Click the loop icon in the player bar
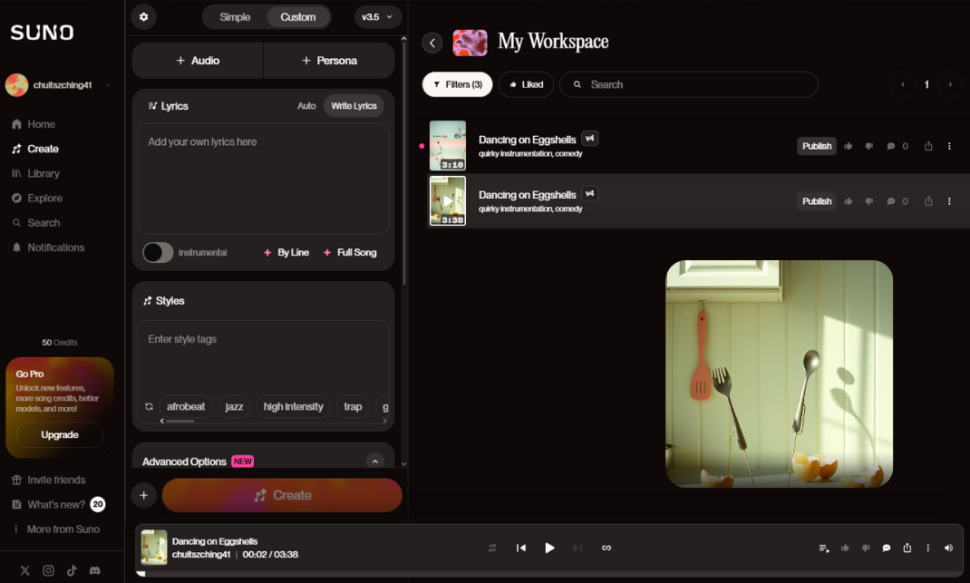Viewport: 970px width, 583px height. pos(606,548)
